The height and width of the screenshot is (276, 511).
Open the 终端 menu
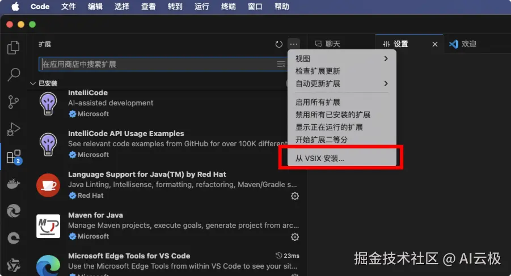229,6
